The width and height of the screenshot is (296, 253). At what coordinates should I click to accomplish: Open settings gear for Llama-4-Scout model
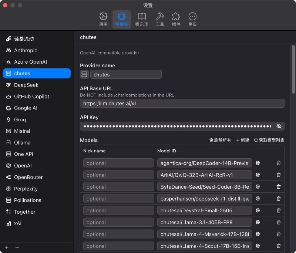point(258,246)
